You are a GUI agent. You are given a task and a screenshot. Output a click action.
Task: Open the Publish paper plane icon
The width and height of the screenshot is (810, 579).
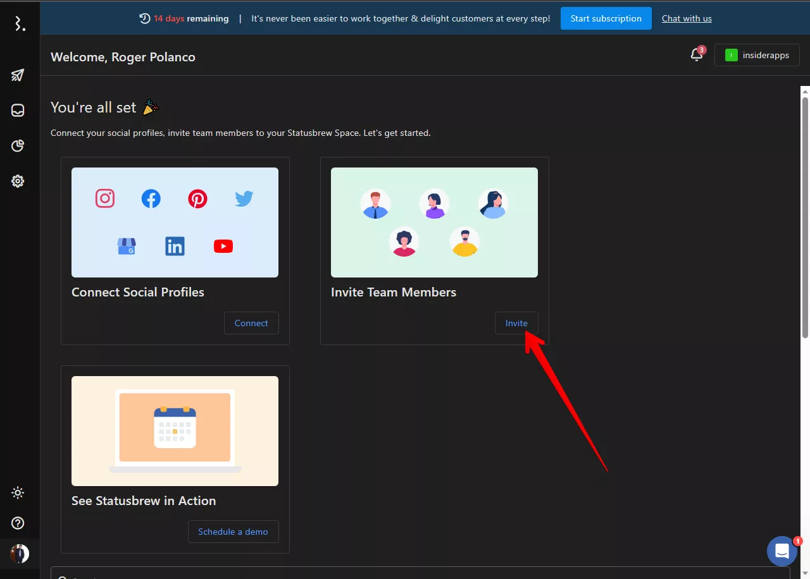point(18,75)
